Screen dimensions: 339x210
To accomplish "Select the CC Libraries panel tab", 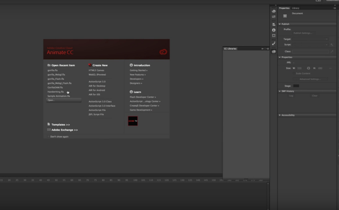I will tap(230, 49).
